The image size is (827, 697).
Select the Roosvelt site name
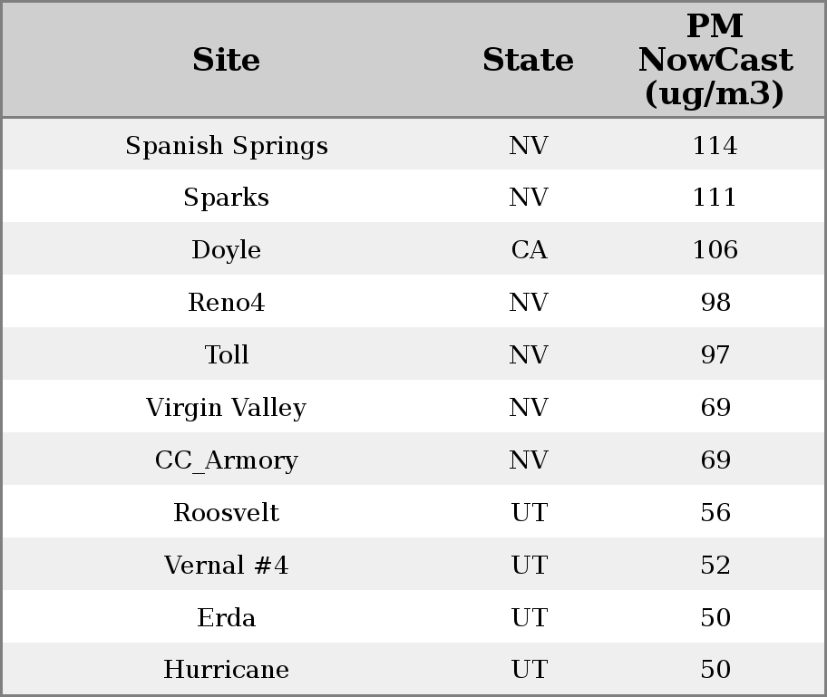(x=226, y=513)
